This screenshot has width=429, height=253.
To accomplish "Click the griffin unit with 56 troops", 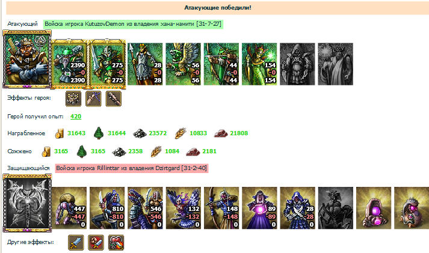I will point(183,64).
